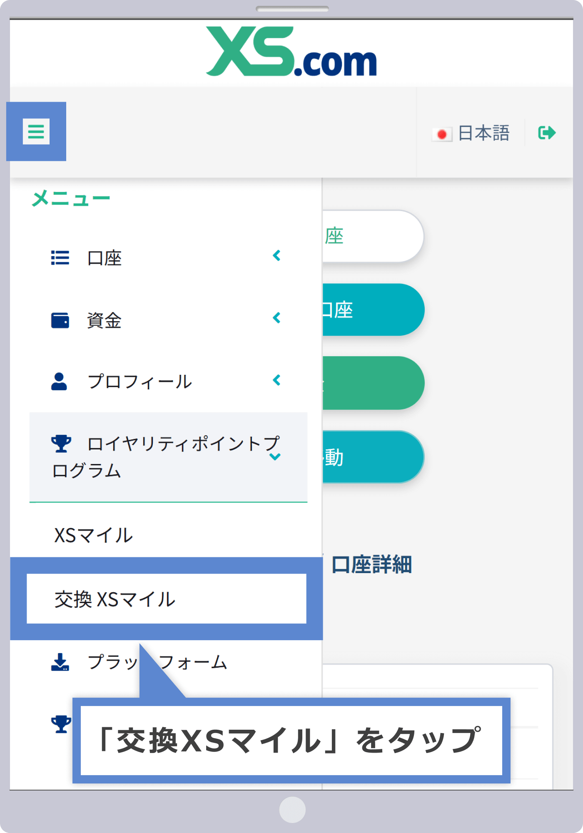Click the list icon beside 口座
The width and height of the screenshot is (583, 833).
pos(60,258)
